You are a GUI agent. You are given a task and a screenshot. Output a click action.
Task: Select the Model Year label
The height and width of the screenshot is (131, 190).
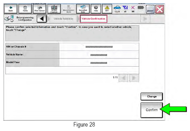click(x=32, y=62)
